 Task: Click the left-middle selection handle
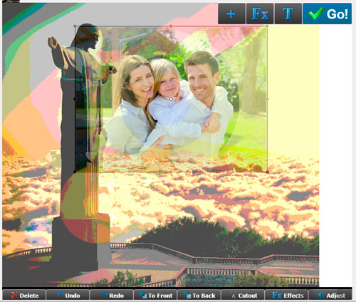tap(75, 99)
